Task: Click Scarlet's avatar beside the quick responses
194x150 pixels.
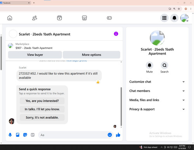Action: (12, 121)
